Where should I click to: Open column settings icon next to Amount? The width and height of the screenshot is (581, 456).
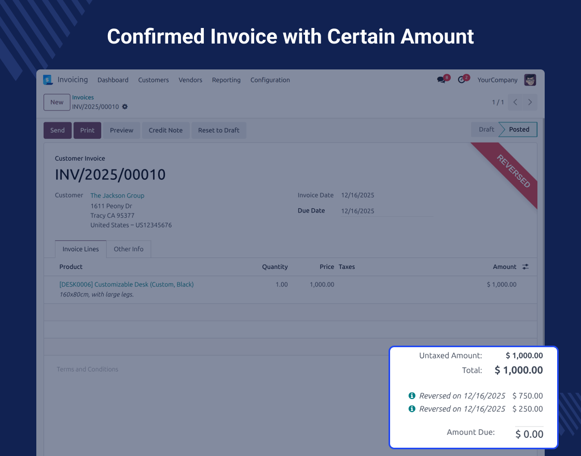click(x=525, y=267)
